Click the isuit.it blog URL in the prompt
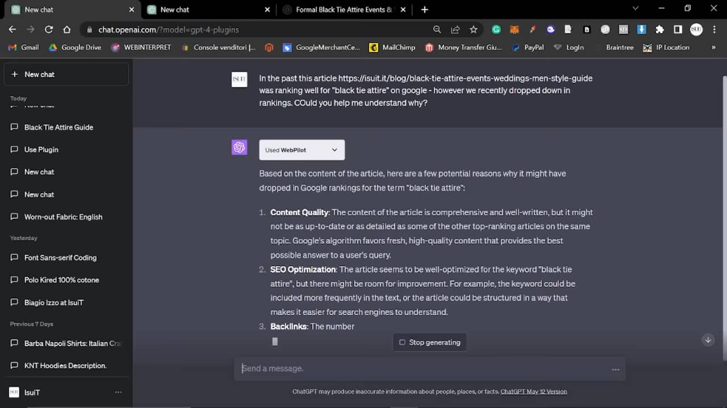727x408 pixels. pyautogui.click(x=465, y=78)
